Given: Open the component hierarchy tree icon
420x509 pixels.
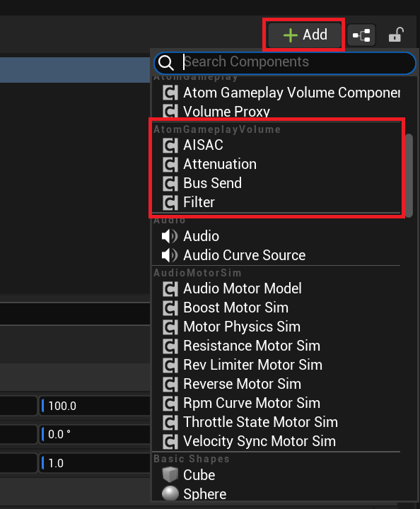Looking at the screenshot, I should point(361,35).
